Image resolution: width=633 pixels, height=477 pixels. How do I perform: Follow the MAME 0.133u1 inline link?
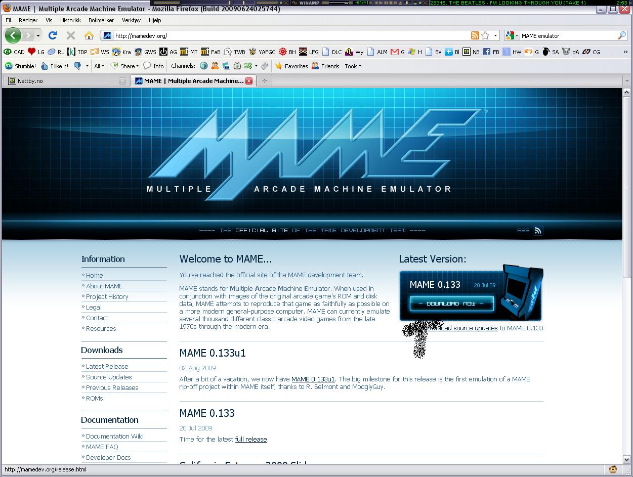(x=313, y=379)
